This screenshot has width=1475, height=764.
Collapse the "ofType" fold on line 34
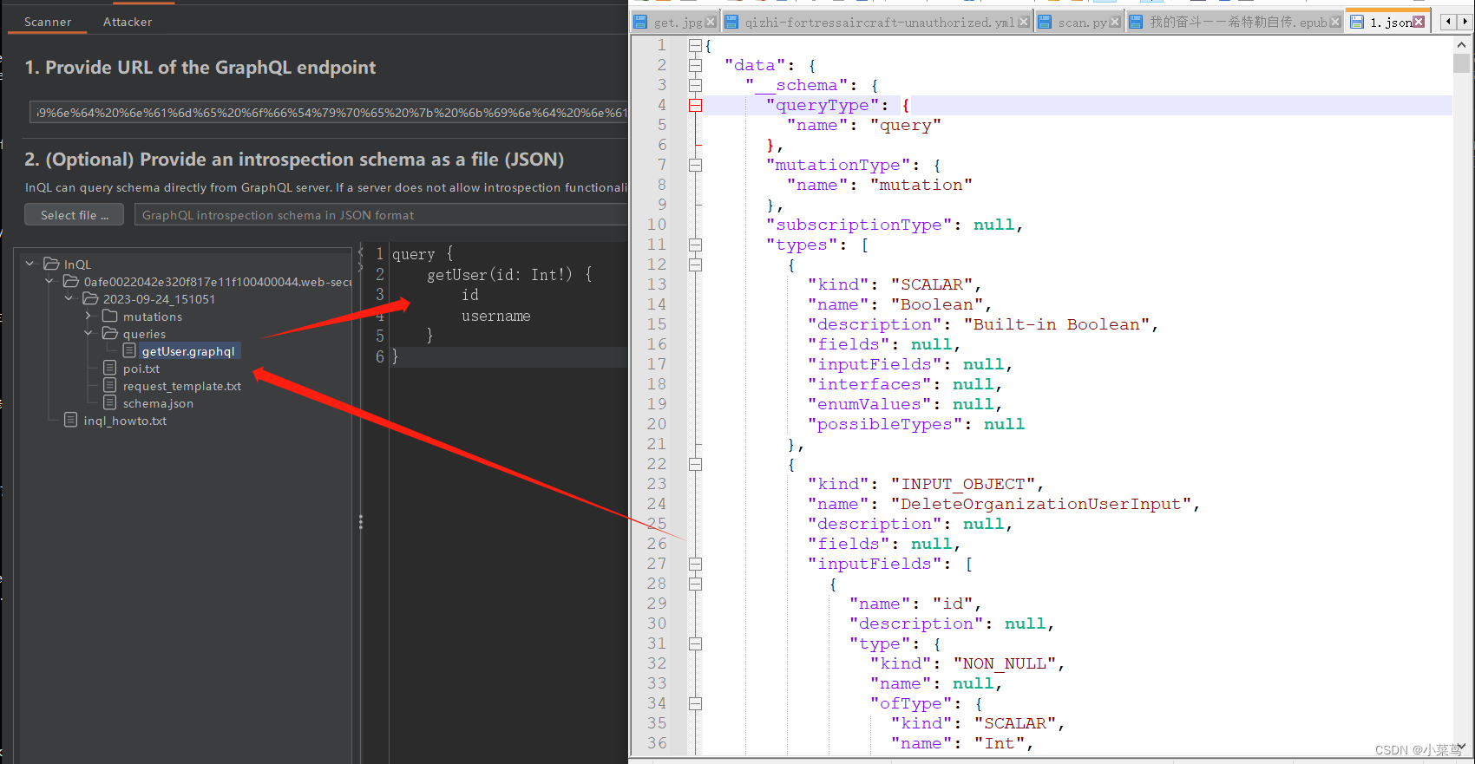click(695, 703)
